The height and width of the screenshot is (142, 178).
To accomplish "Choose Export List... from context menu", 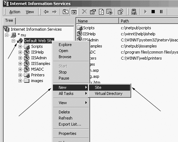I will point(71,124).
